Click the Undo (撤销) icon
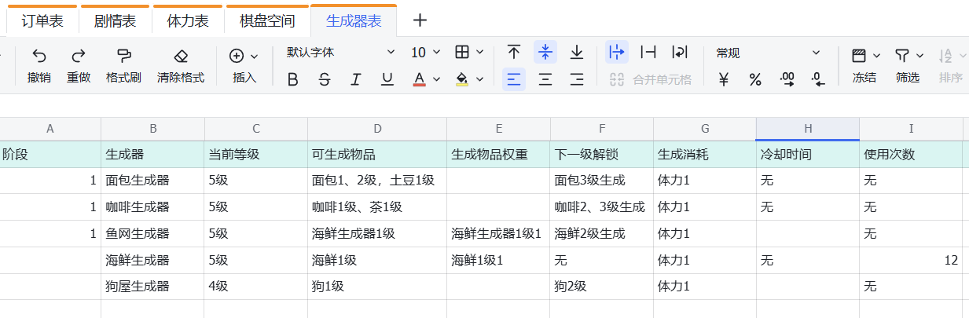 click(x=39, y=56)
